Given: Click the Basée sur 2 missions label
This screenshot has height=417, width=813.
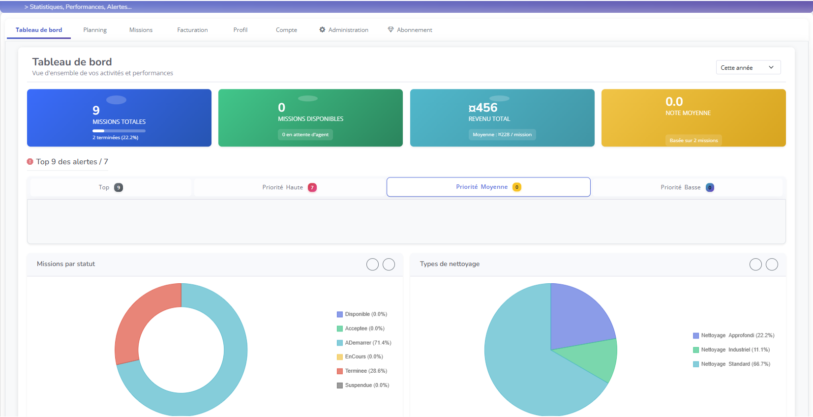Looking at the screenshot, I should [x=693, y=140].
